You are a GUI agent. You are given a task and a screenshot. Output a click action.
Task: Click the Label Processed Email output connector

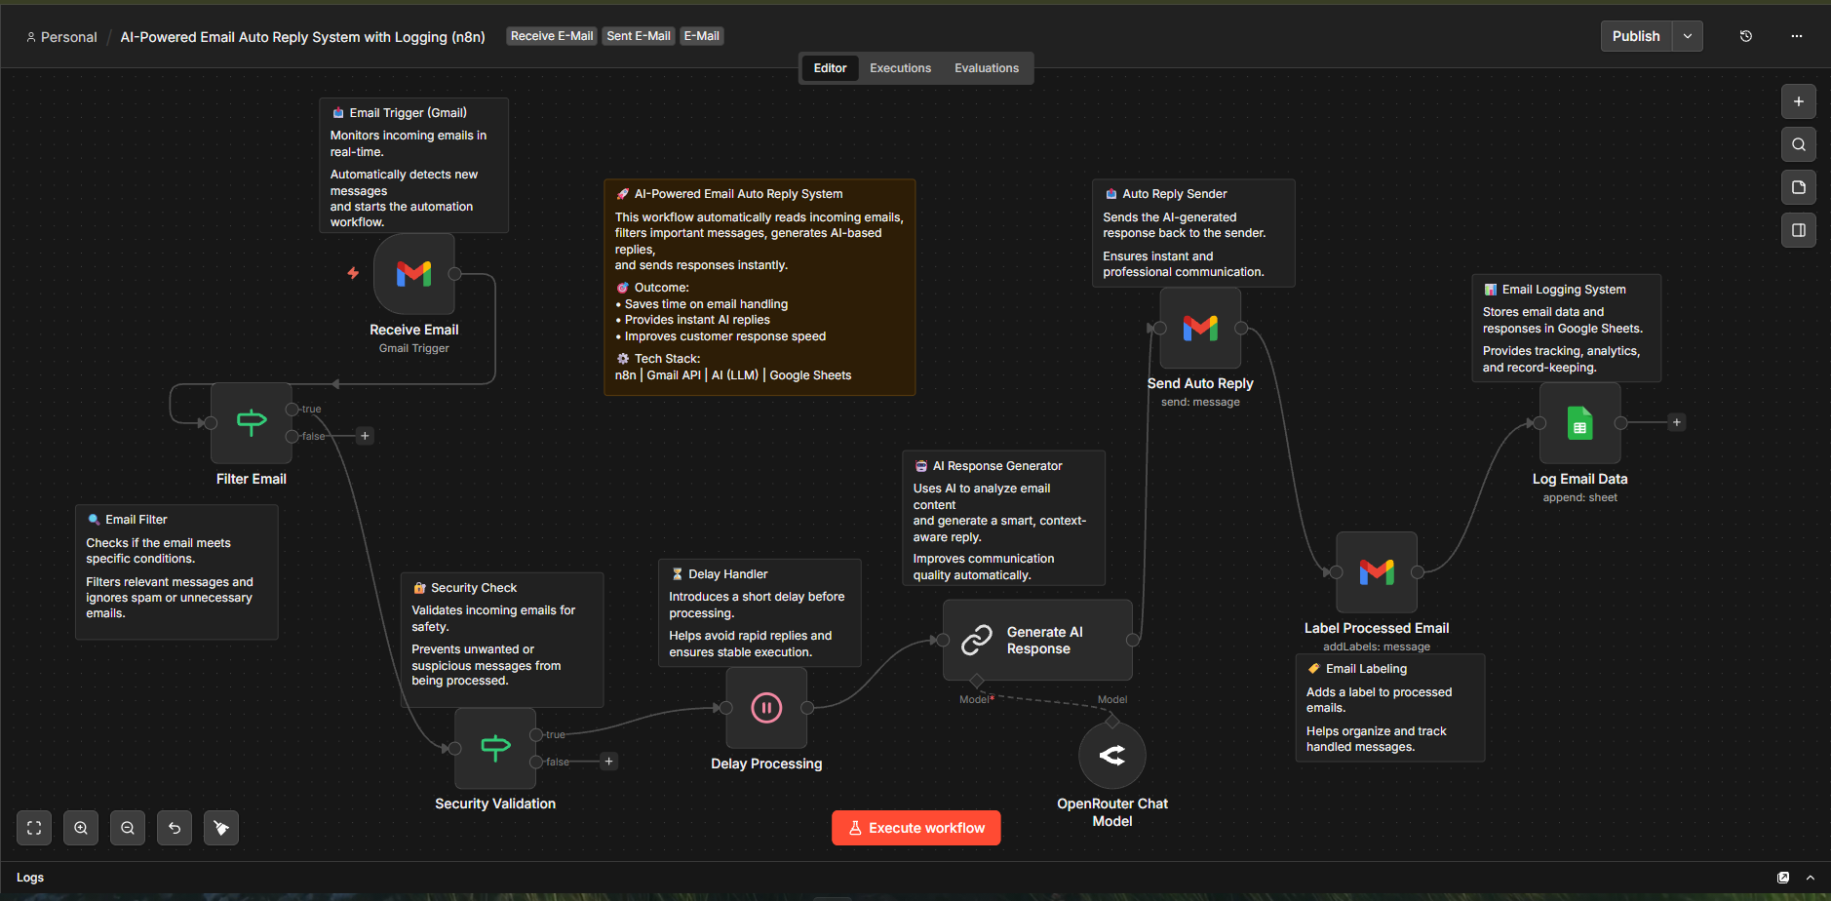pos(1418,572)
